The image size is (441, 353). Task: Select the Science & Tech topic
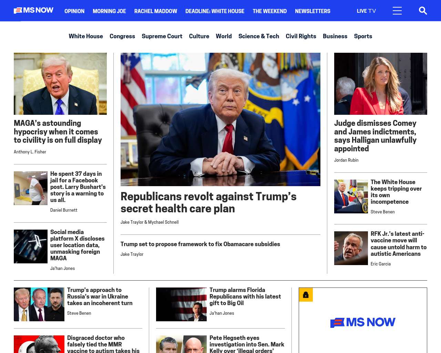[x=259, y=36]
